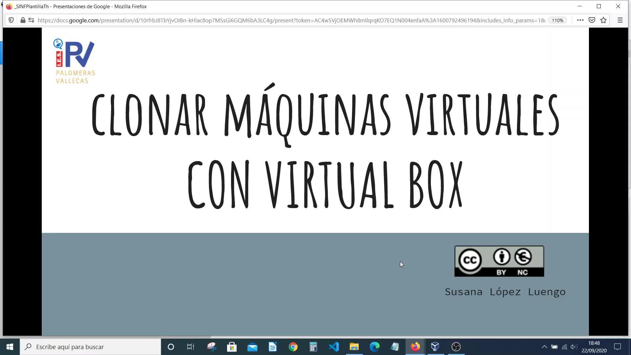This screenshot has height=355, width=631.
Task: Open the site security padlock info
Action: coord(23,20)
